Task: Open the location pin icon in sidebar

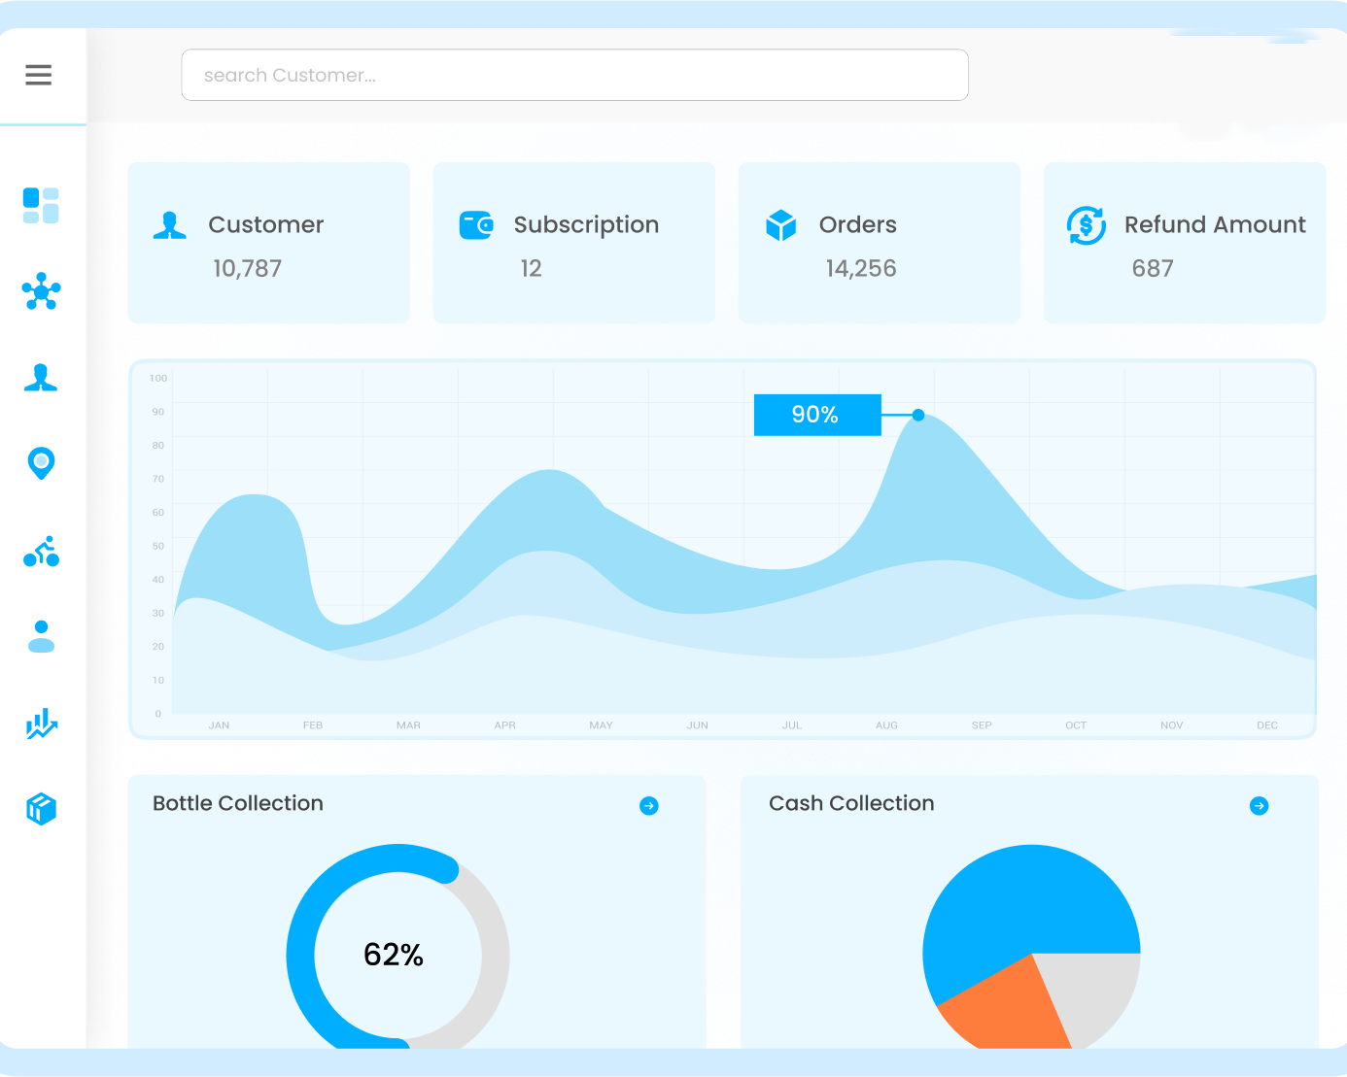Action: click(41, 463)
